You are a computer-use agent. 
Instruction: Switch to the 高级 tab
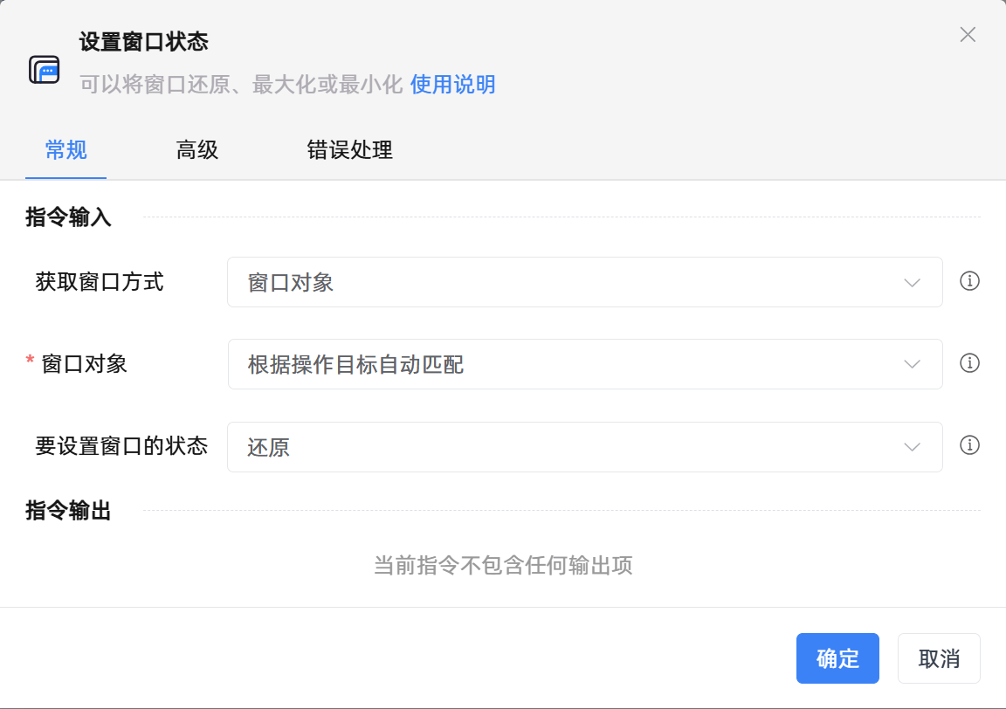coord(196,150)
